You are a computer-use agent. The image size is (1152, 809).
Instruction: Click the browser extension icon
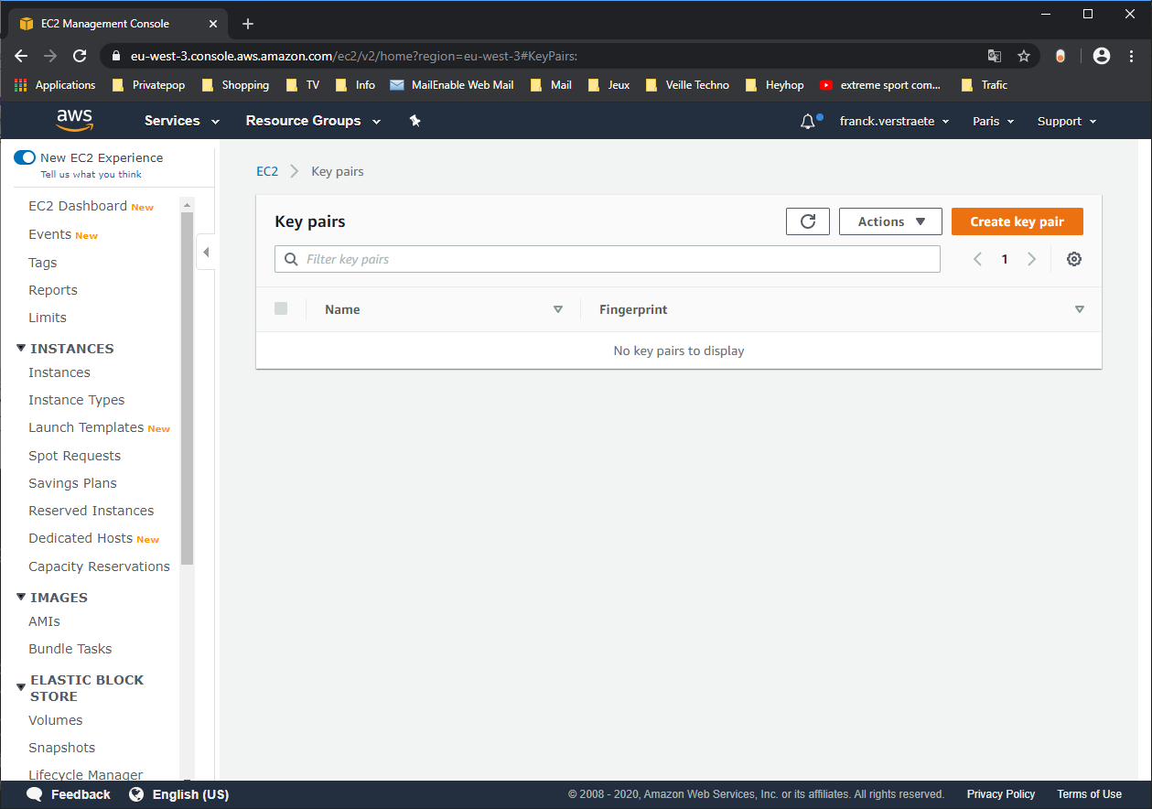pos(1060,56)
